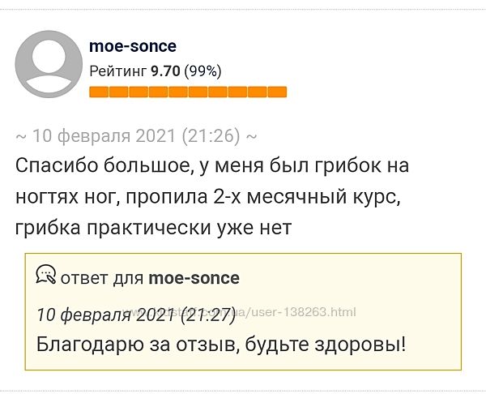Click the (99%) rating percentage
This screenshot has width=486, height=394.
[202, 71]
